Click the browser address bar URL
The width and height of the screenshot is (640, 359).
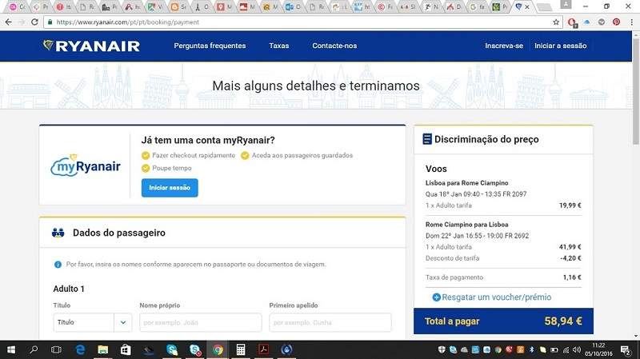[x=128, y=22]
